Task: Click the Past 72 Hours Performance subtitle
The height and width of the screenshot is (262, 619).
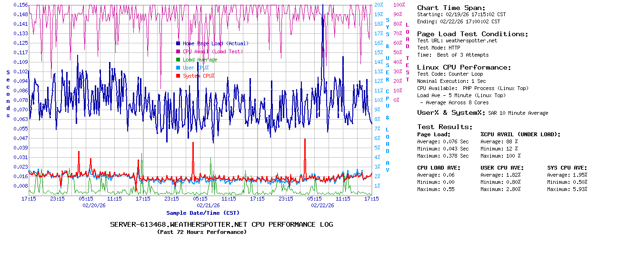Action: pos(201,232)
